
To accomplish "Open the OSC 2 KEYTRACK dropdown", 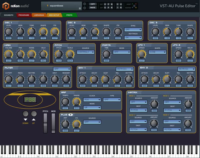I will click(x=133, y=37).
